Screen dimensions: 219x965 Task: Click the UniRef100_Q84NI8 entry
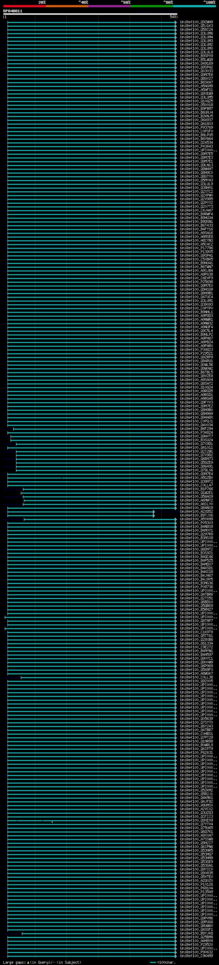(196, 508)
